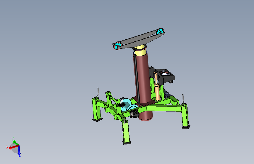Click the X label on the axis triad
This screenshot has width=254, height=164.
(x=7, y=147)
